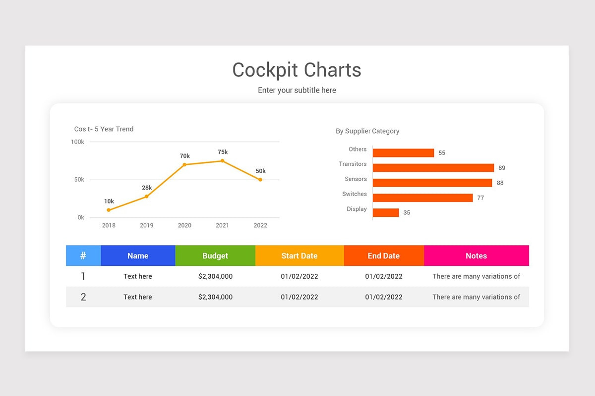Click the 10k data point for 2018
Screen dimensions: 595x396
109,210
